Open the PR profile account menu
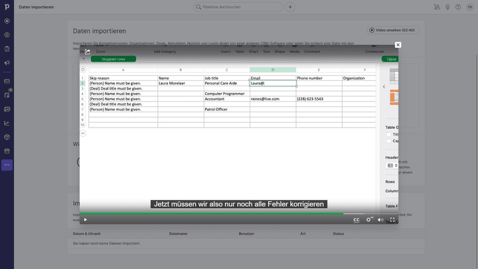 click(470, 7)
